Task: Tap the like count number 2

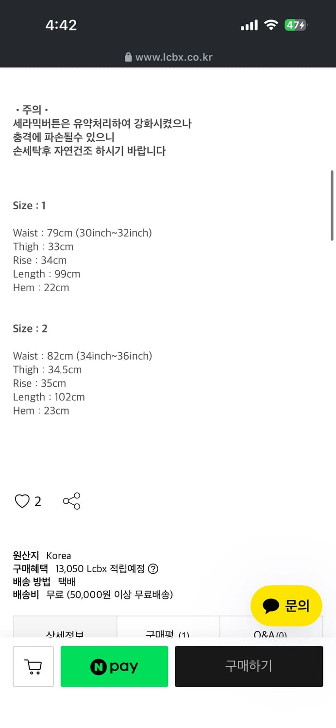Action: [x=38, y=501]
